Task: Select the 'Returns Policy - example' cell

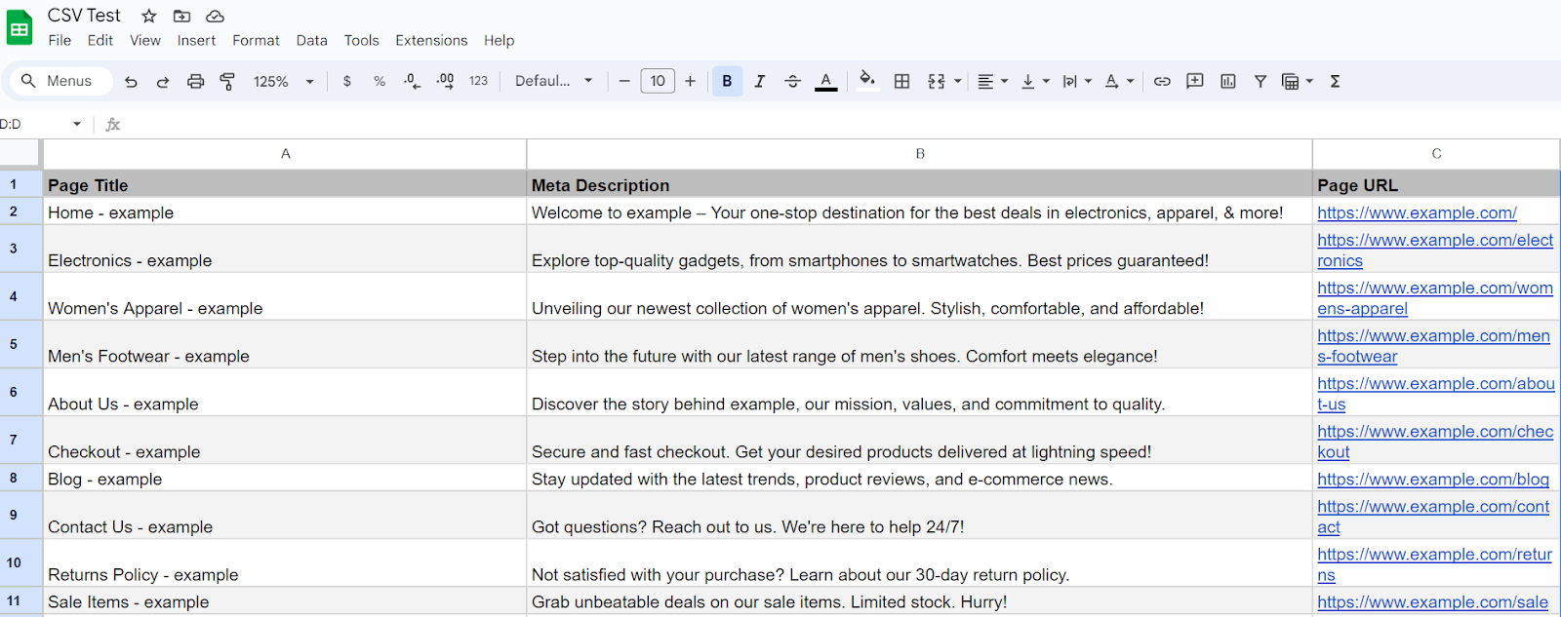Action: tap(285, 563)
